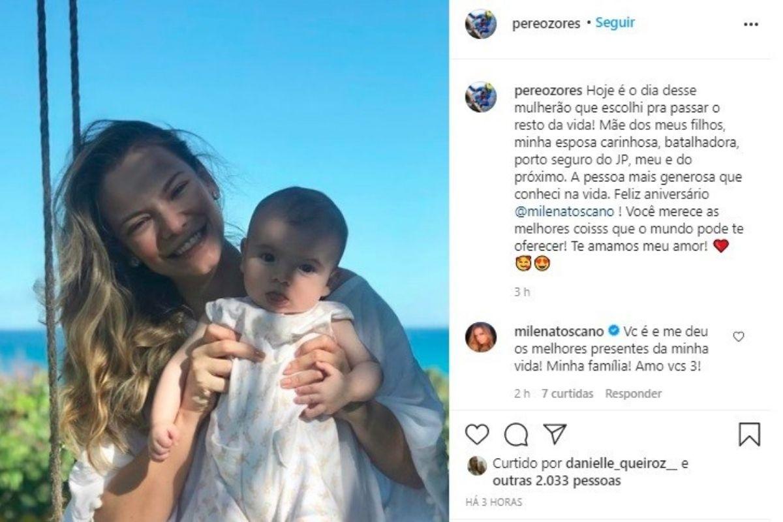Like the post with the heart icon
The width and height of the screenshot is (783, 522).
click(478, 434)
